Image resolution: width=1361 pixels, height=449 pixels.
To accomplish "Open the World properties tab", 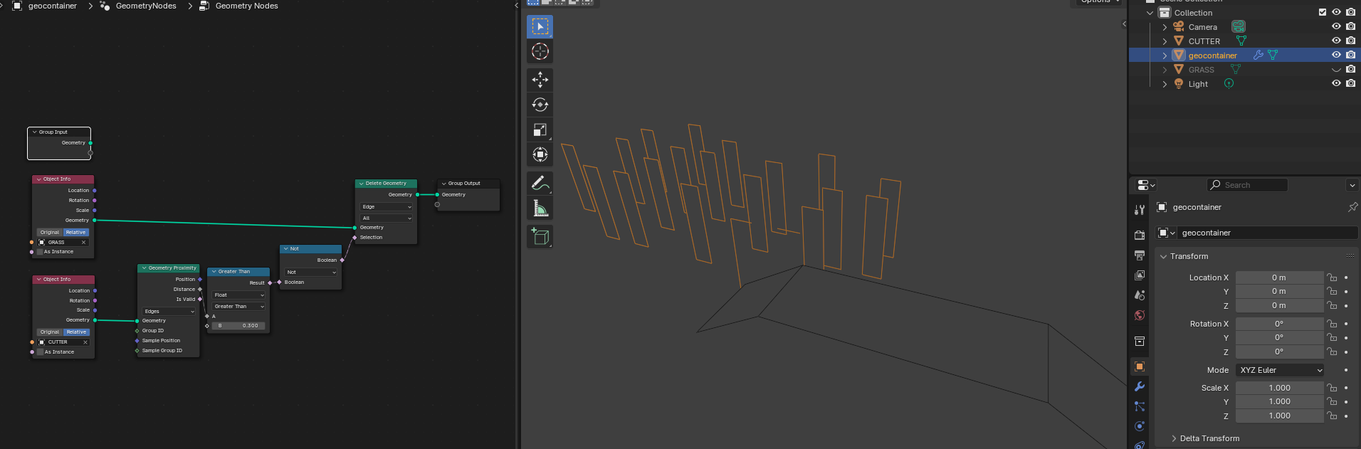I will tap(1140, 315).
